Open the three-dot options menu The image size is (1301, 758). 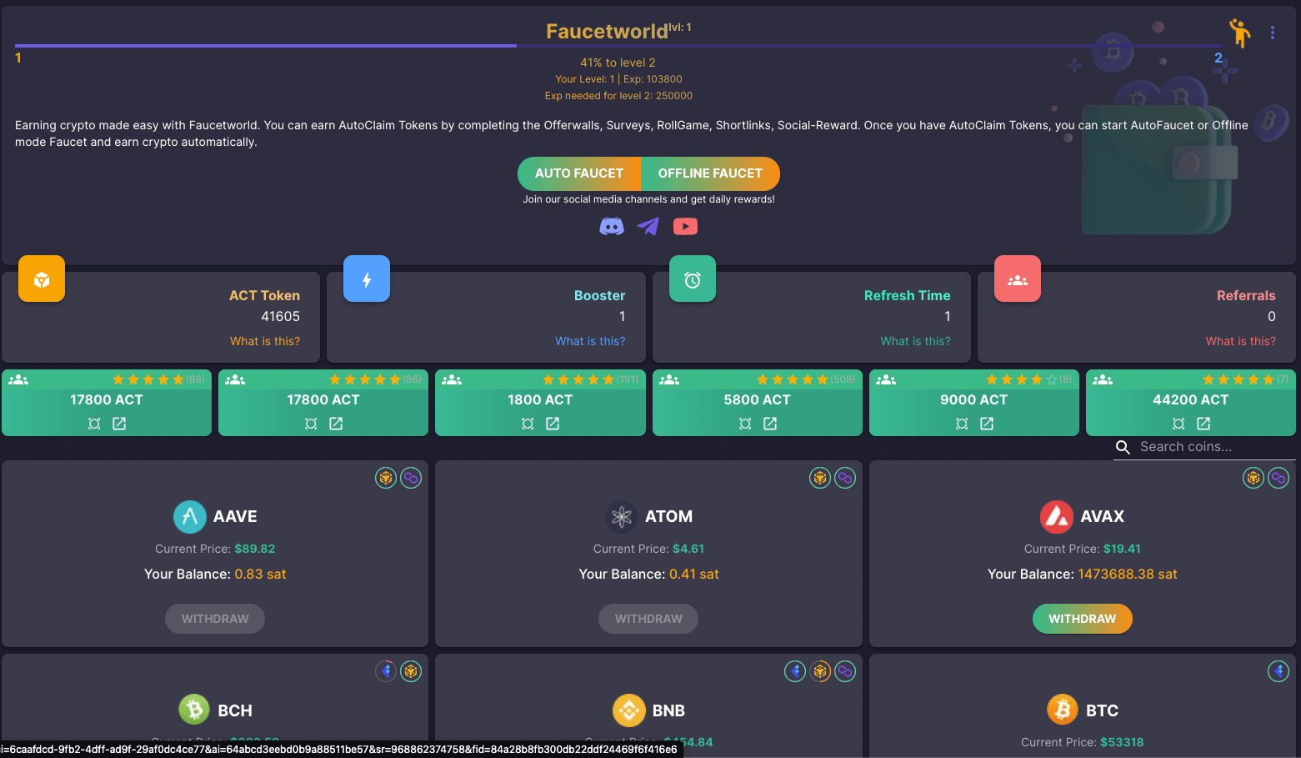pos(1272,33)
